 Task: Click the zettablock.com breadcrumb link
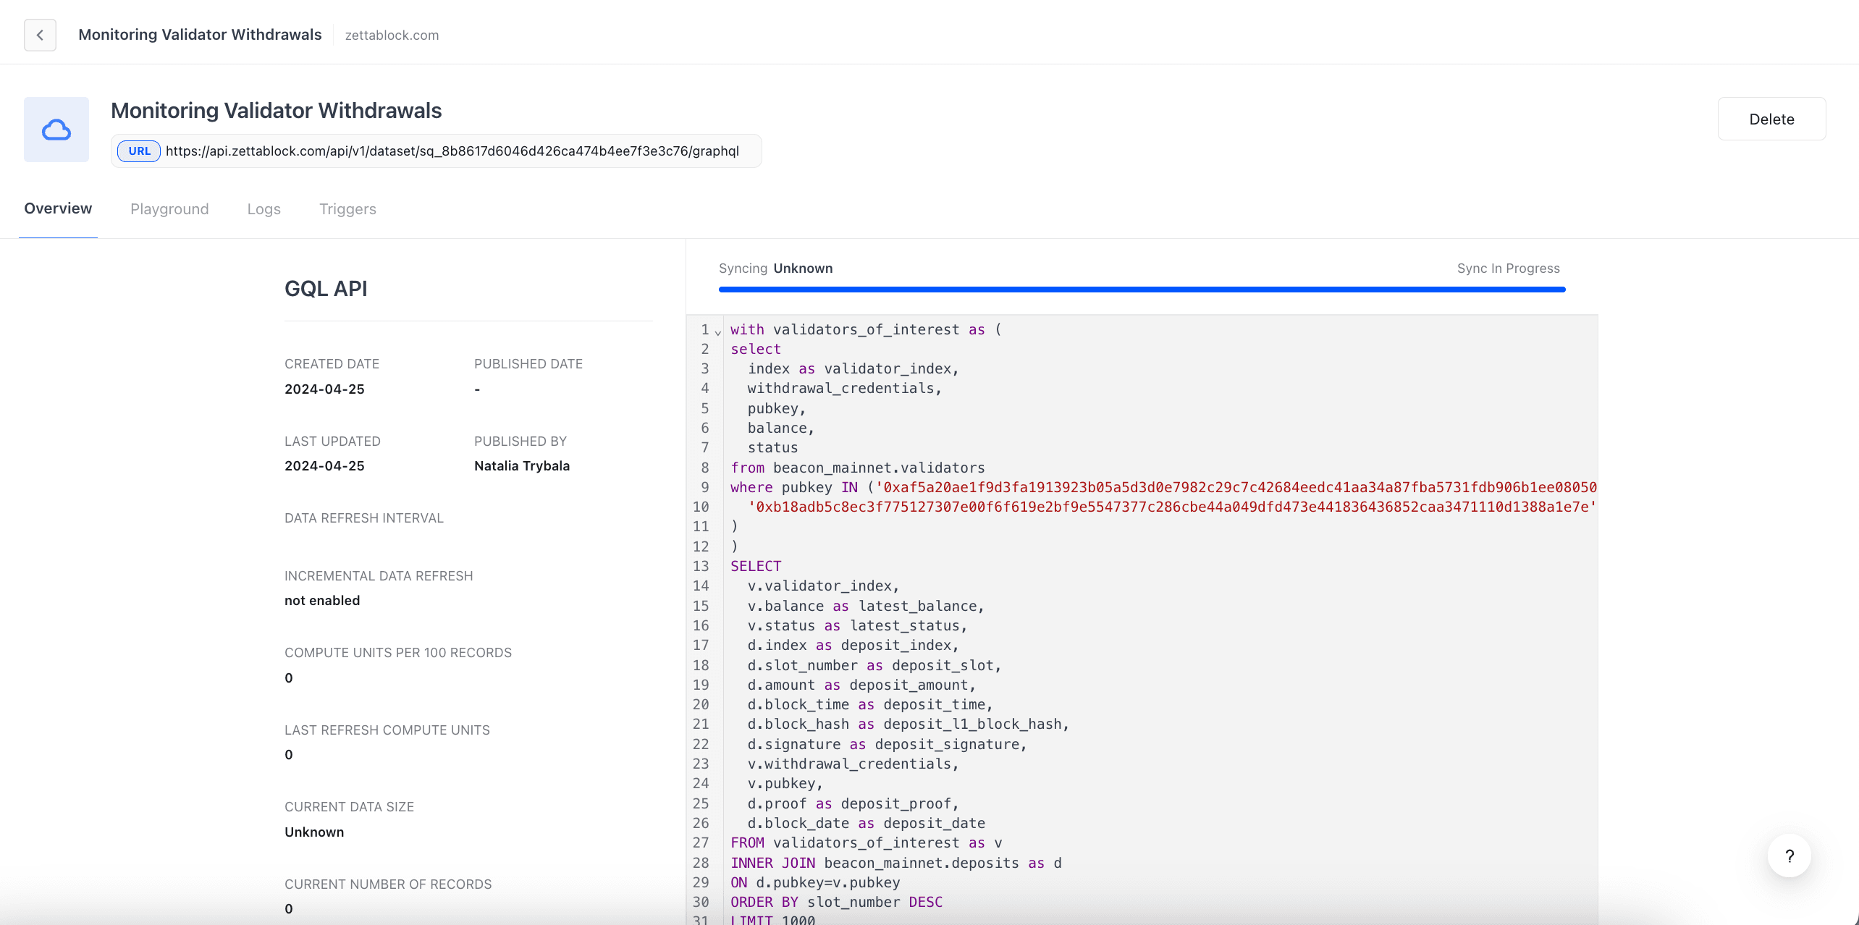point(392,35)
